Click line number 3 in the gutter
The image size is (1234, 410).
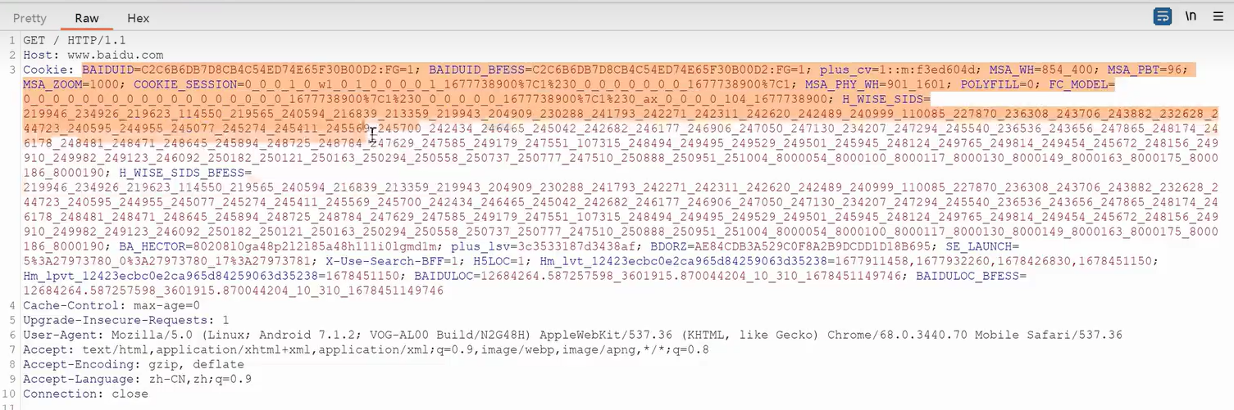coord(13,70)
